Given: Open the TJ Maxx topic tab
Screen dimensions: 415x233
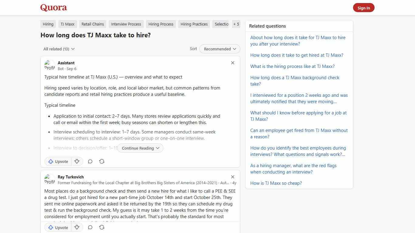Looking at the screenshot, I should [67, 24].
